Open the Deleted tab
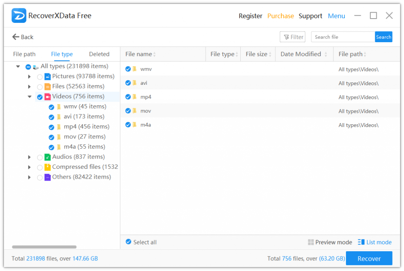404x271 pixels. coord(99,54)
